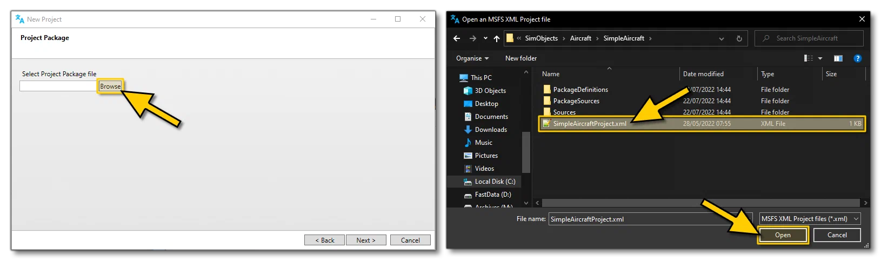Click the sidebar vertical scrollbar
Image resolution: width=881 pixels, height=261 pixels.
click(x=526, y=151)
